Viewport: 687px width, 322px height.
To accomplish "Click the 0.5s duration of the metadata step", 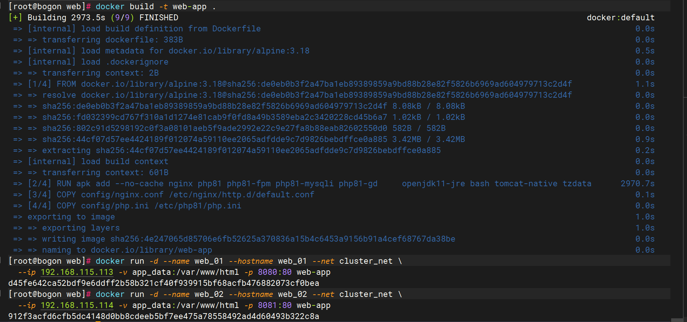I will pos(645,51).
